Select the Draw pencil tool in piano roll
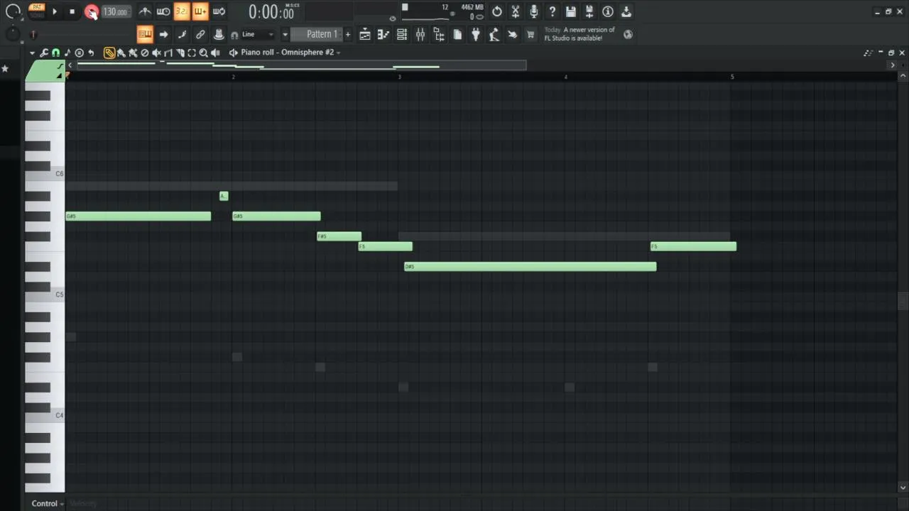The image size is (909, 511). pyautogui.click(x=109, y=53)
